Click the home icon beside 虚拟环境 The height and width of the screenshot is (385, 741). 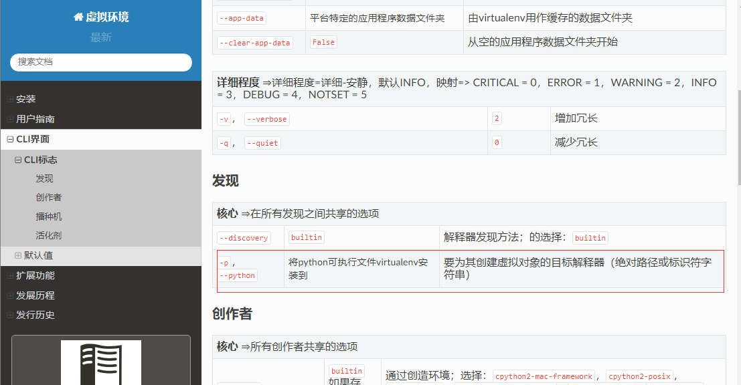[x=78, y=17]
